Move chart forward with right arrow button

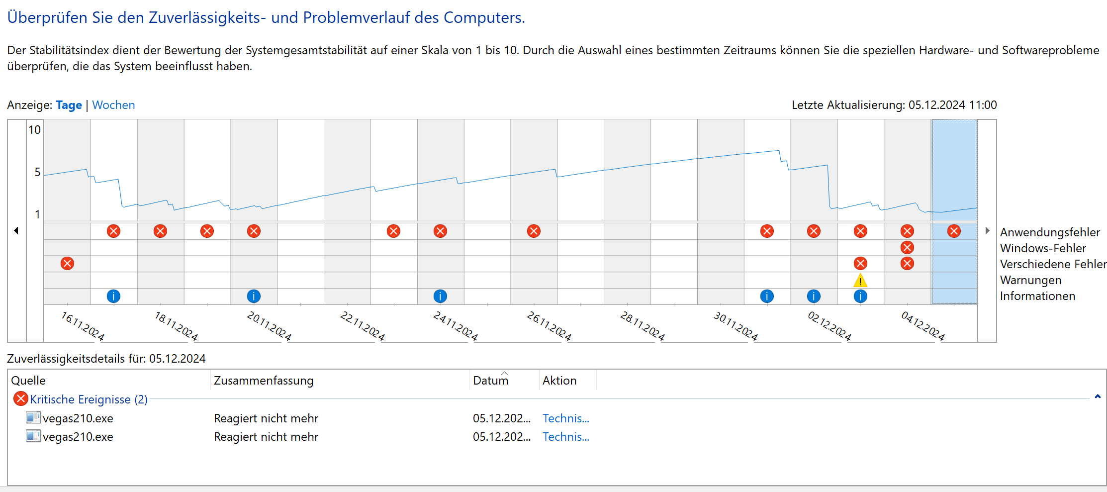click(987, 230)
